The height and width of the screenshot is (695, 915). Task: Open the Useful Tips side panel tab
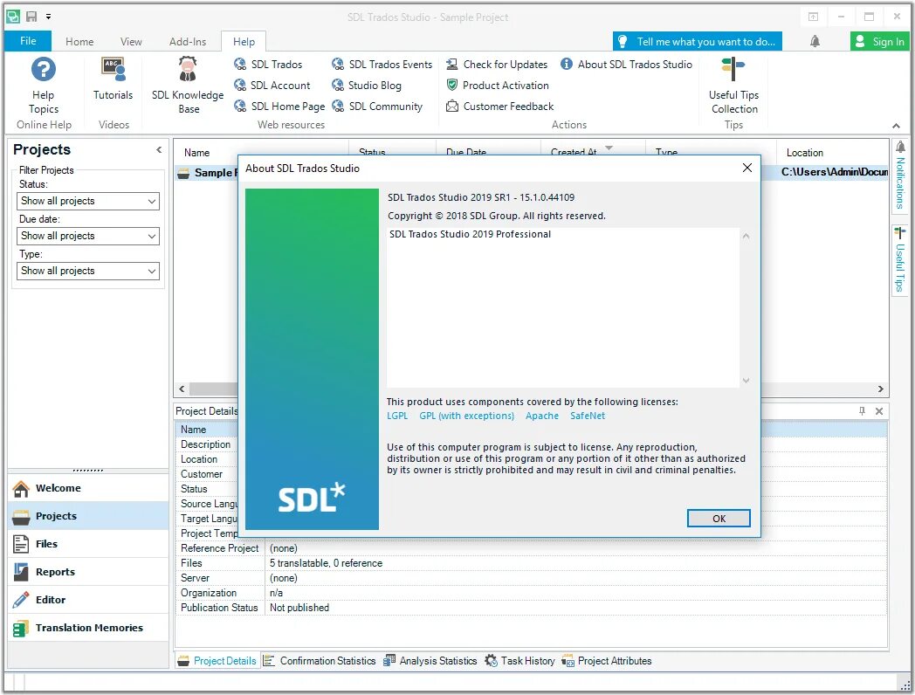[900, 260]
